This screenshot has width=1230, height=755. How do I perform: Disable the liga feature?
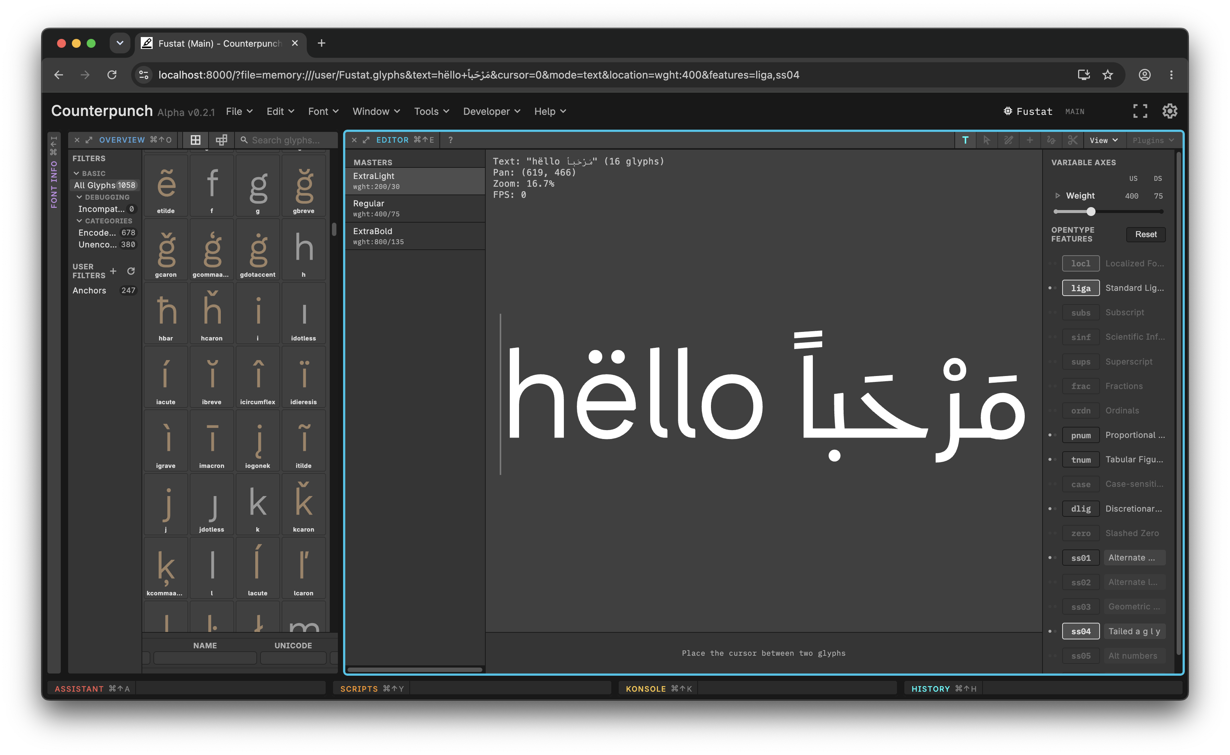pyautogui.click(x=1080, y=288)
